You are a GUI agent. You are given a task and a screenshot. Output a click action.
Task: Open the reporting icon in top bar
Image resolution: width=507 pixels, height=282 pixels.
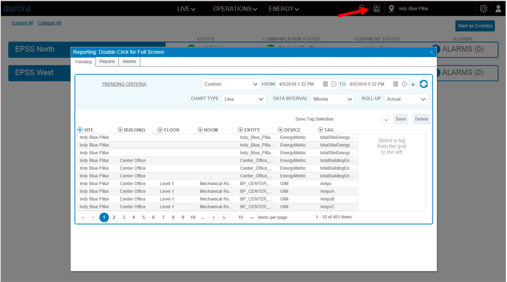click(x=376, y=9)
